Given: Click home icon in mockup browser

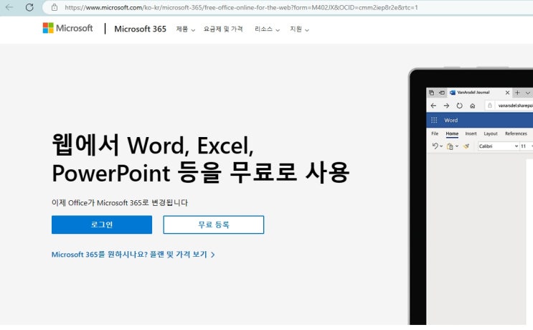Looking at the screenshot, I should (473, 106).
